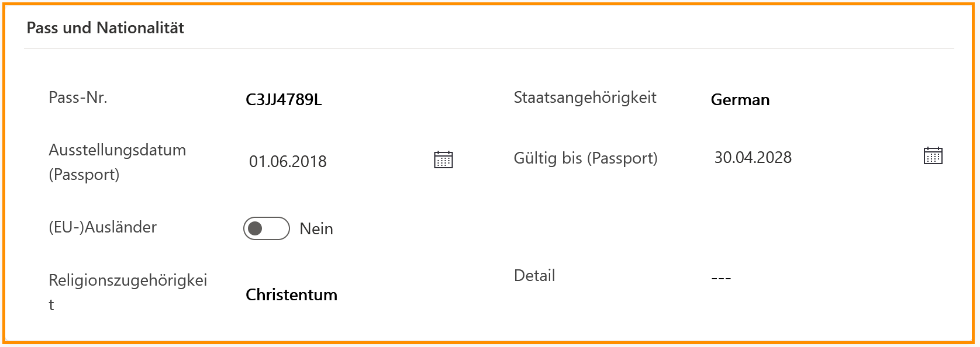Click the divider line below the heading
The height and width of the screenshot is (347, 980).
tap(489, 48)
